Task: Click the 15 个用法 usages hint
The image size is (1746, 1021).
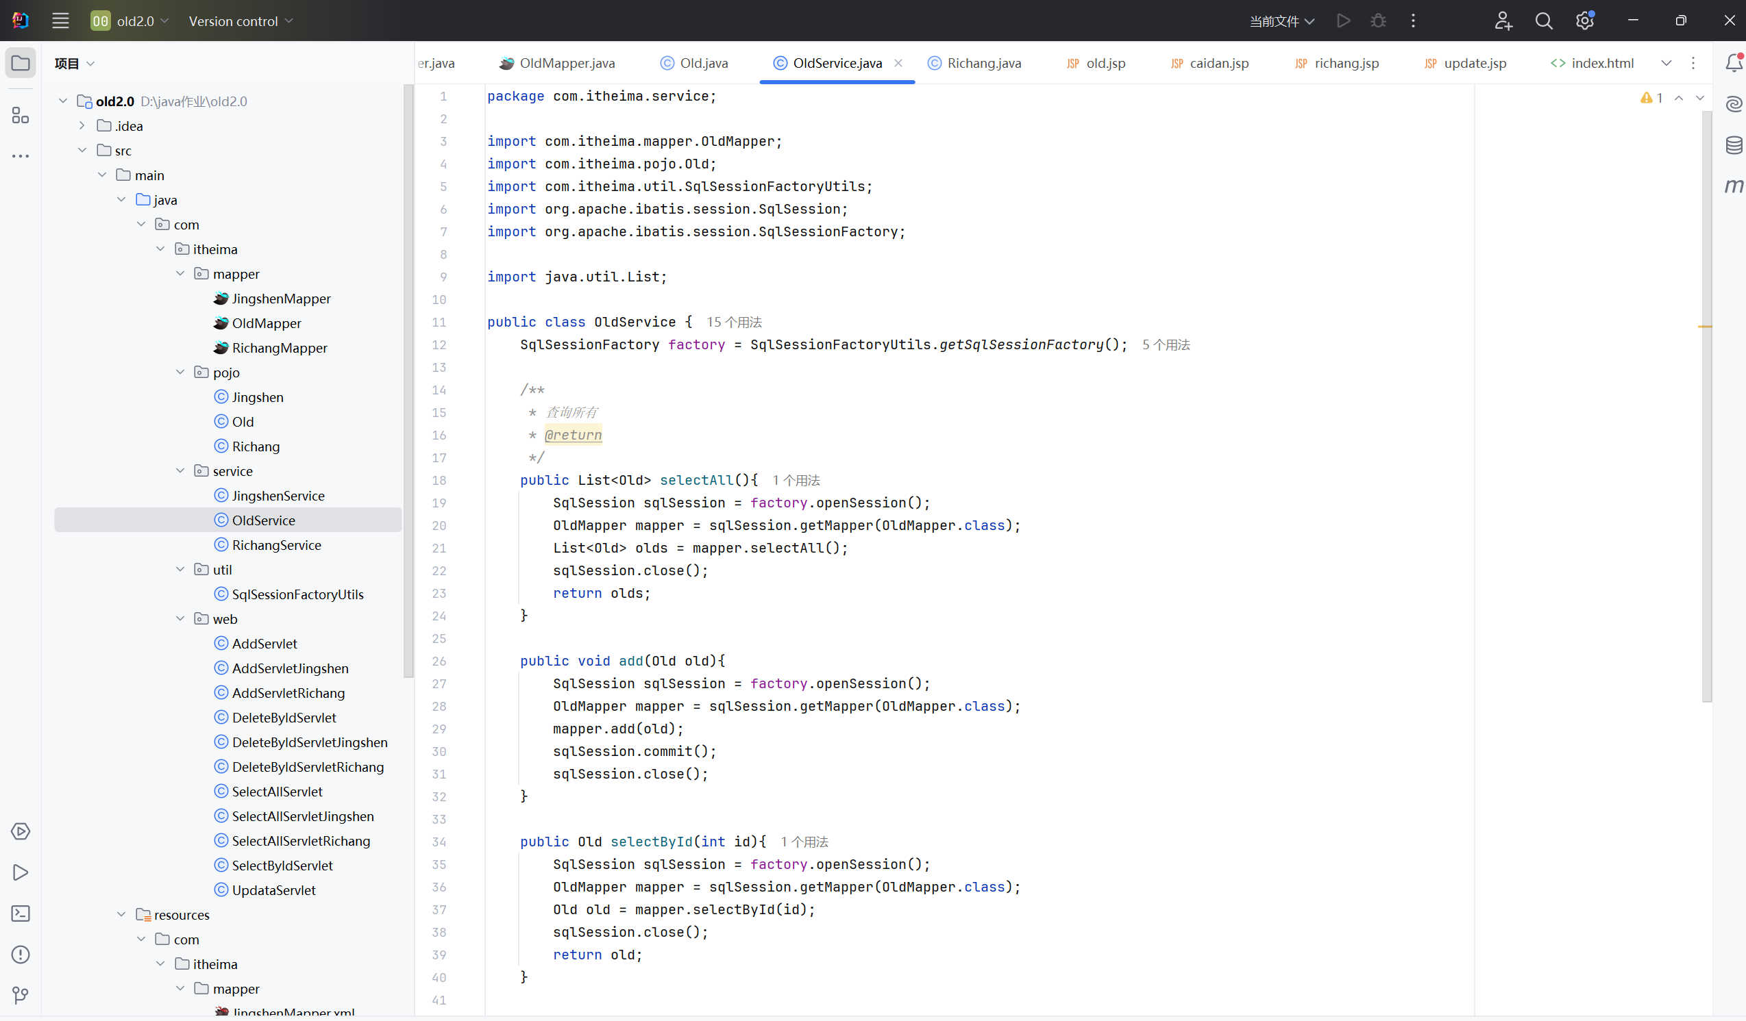Action: [x=734, y=322]
